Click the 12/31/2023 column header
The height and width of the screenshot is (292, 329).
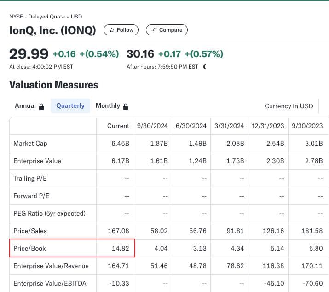268,126
